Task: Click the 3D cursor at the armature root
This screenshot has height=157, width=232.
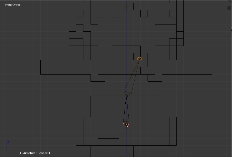Action: point(126,124)
